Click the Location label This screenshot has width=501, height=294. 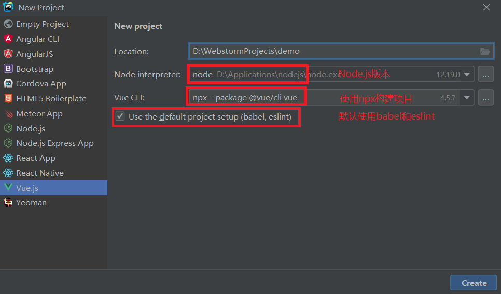[x=131, y=52]
